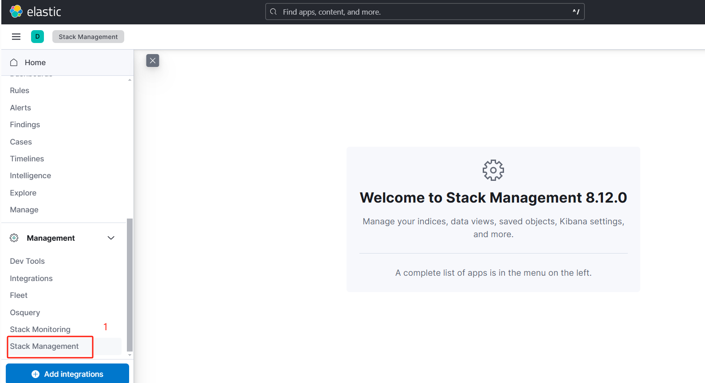This screenshot has width=705, height=383.
Task: Click the Add integrations button
Action: 67,374
